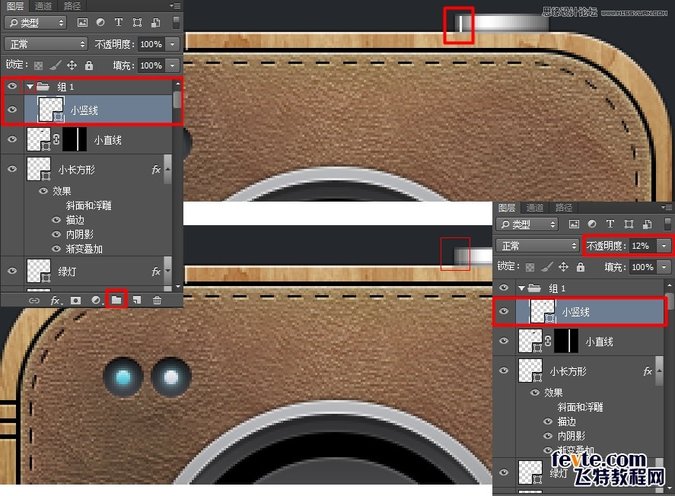Filter adjustment layers in upper-left layers panel

click(x=100, y=22)
